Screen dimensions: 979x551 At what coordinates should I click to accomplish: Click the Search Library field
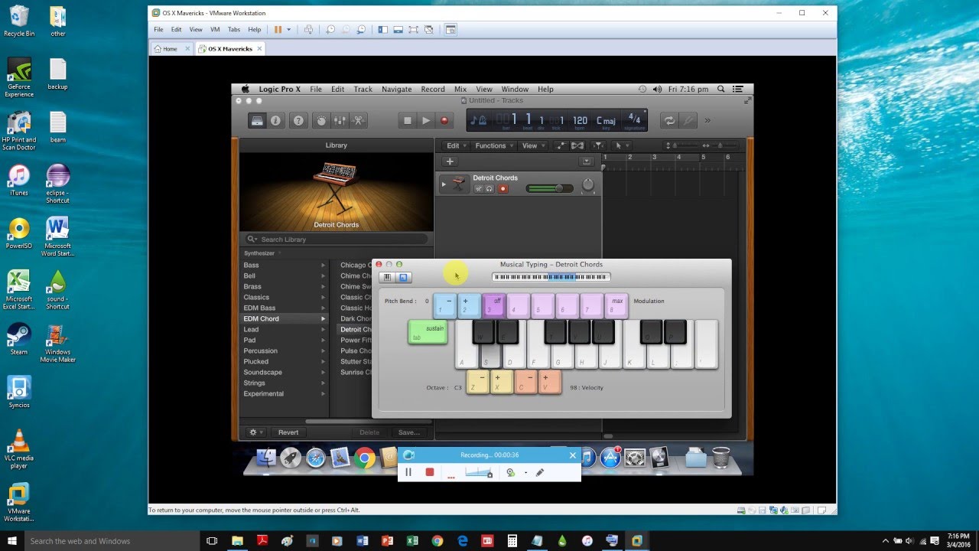337,239
